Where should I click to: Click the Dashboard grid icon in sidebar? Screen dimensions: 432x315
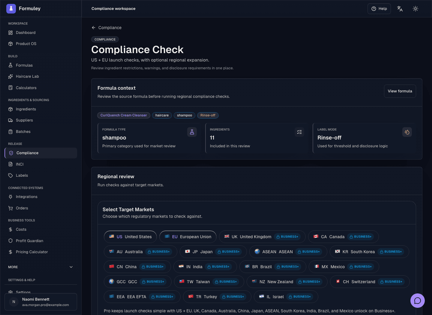[x=10, y=33]
